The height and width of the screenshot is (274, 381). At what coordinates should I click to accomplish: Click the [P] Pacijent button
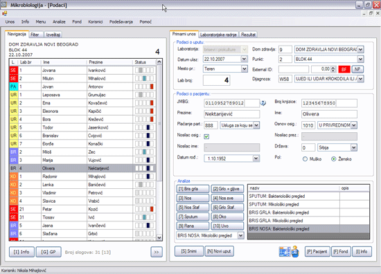(x=317, y=252)
